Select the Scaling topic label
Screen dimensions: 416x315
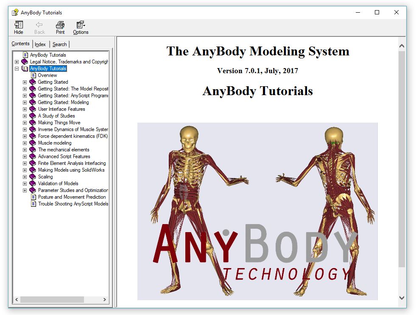(45, 177)
